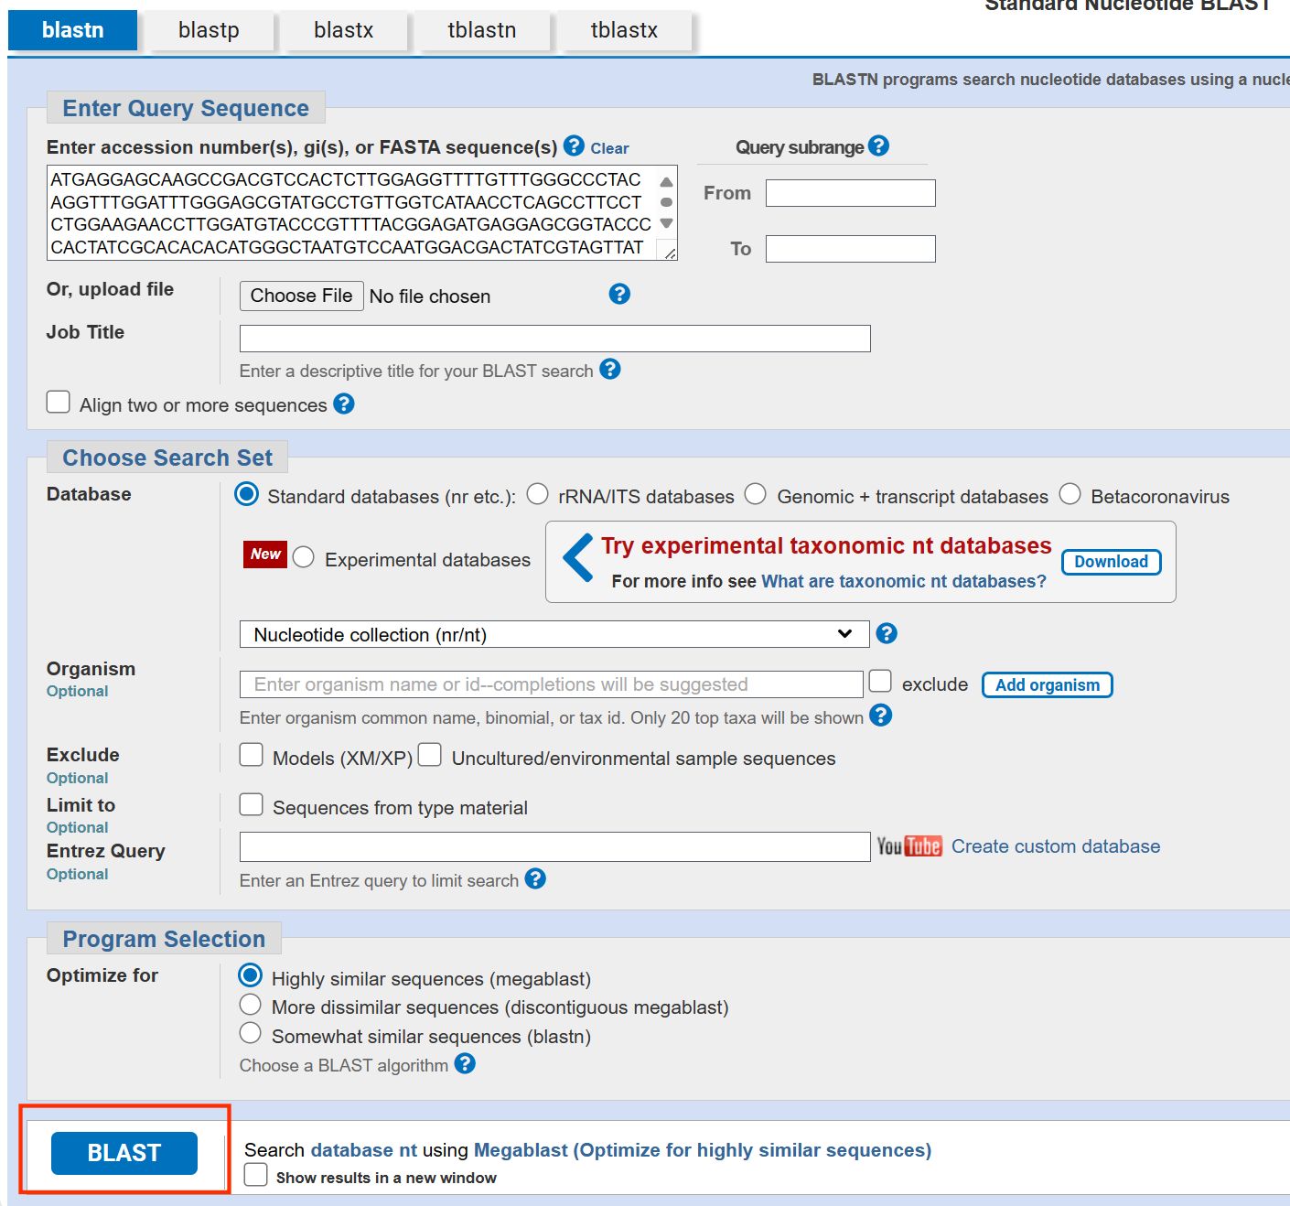The image size is (1290, 1206).
Task: Check Exclude Models (XM/XP)
Action: 252,755
